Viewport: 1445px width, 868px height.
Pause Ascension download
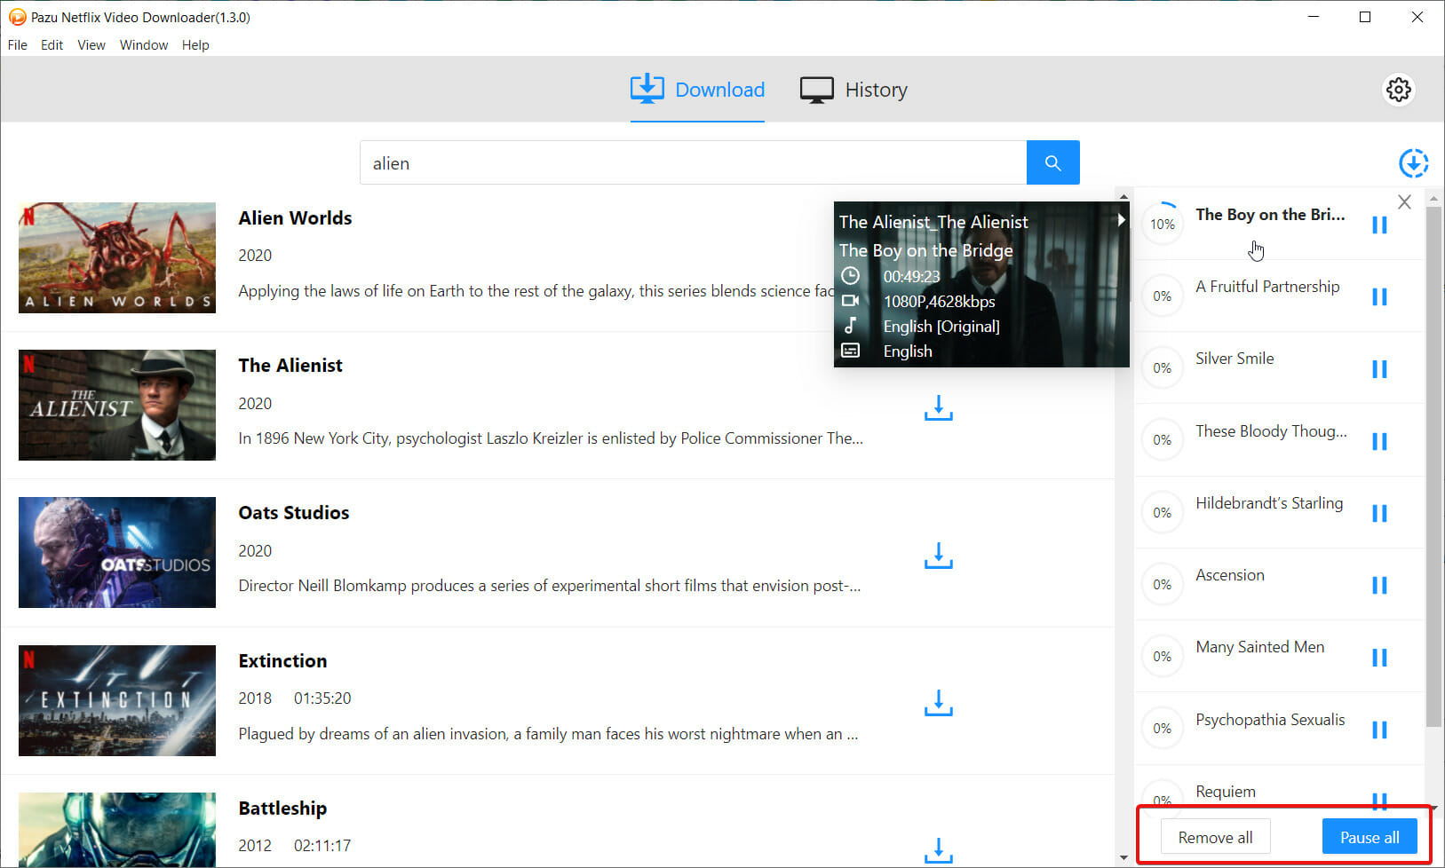tap(1379, 586)
